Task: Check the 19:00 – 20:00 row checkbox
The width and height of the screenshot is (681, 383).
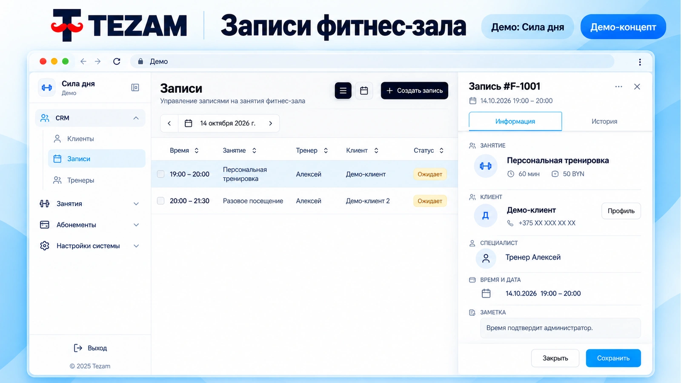Action: point(161,174)
